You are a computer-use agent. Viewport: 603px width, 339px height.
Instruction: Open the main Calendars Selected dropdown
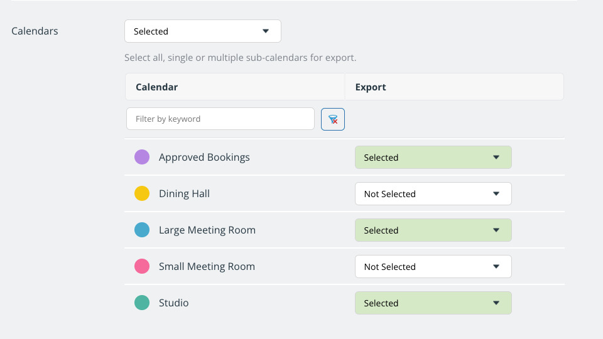203,31
